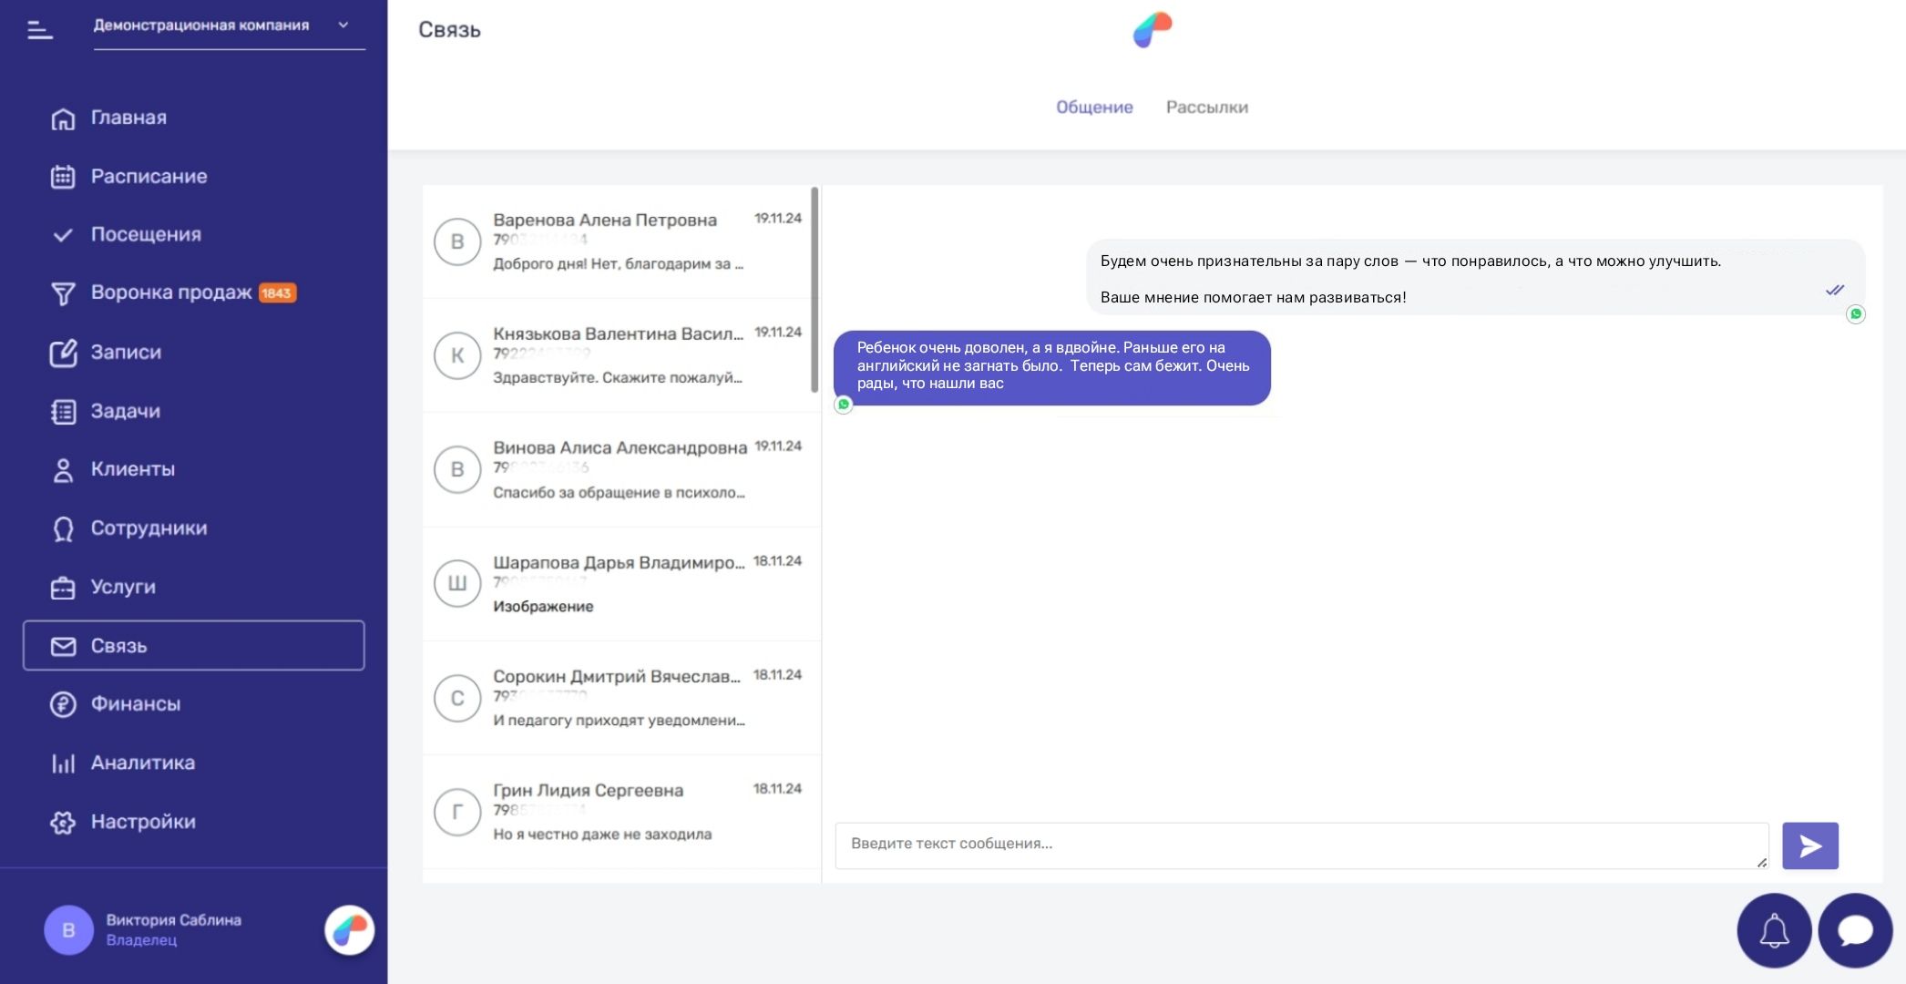Click the Настройки gear icon
This screenshot has width=1906, height=984.
pyautogui.click(x=63, y=822)
